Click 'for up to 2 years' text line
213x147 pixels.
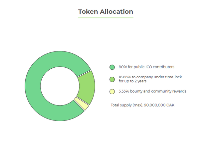(132, 81)
